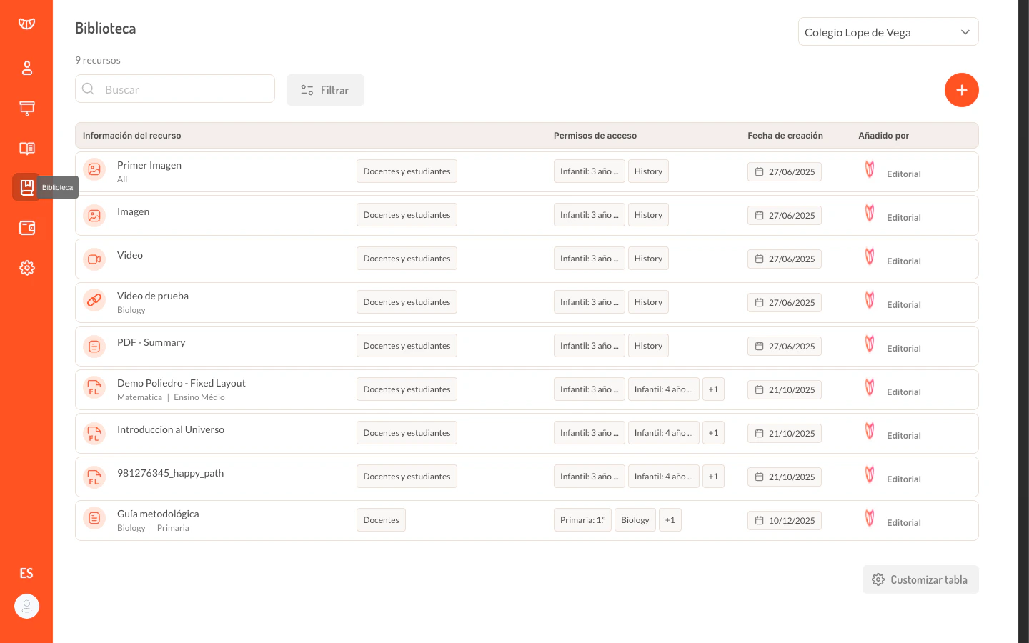Viewport: 1029px width, 643px height.
Task: Open settings gear in the sidebar
Action: 26,268
